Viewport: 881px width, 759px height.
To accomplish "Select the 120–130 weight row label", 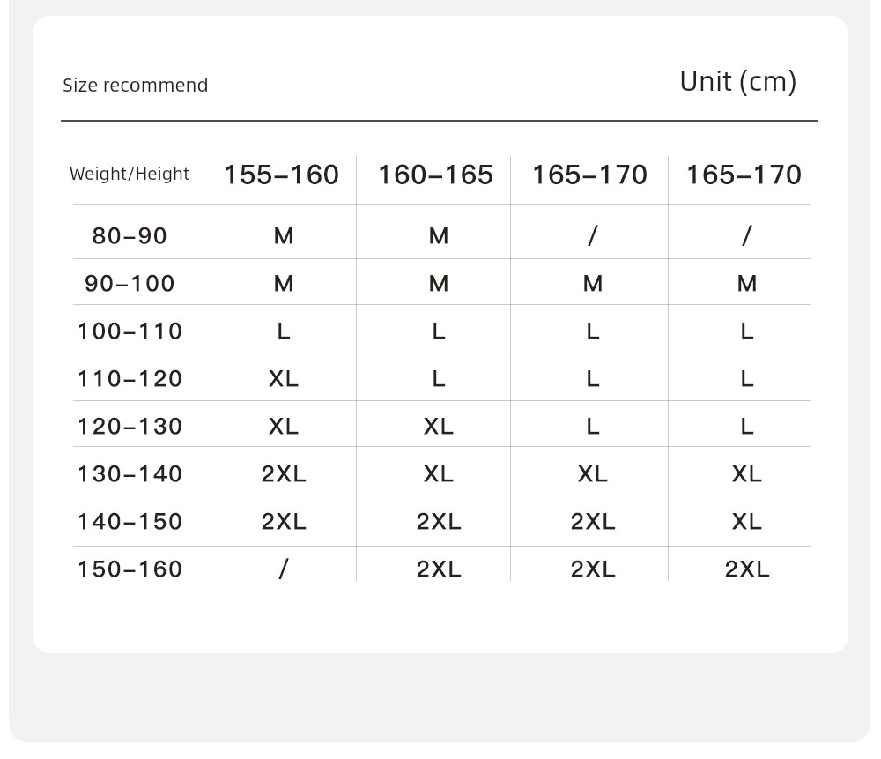I will [x=130, y=426].
